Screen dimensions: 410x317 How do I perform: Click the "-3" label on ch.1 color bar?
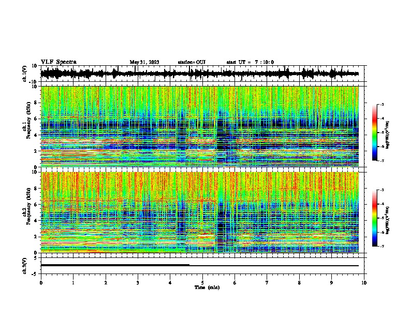tap(382, 104)
